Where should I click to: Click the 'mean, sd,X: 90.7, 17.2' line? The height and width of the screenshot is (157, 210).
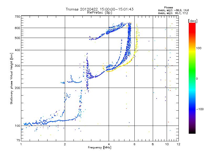[x=173, y=13]
